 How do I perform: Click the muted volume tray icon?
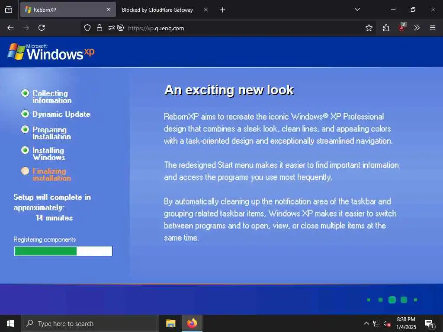coord(387,324)
